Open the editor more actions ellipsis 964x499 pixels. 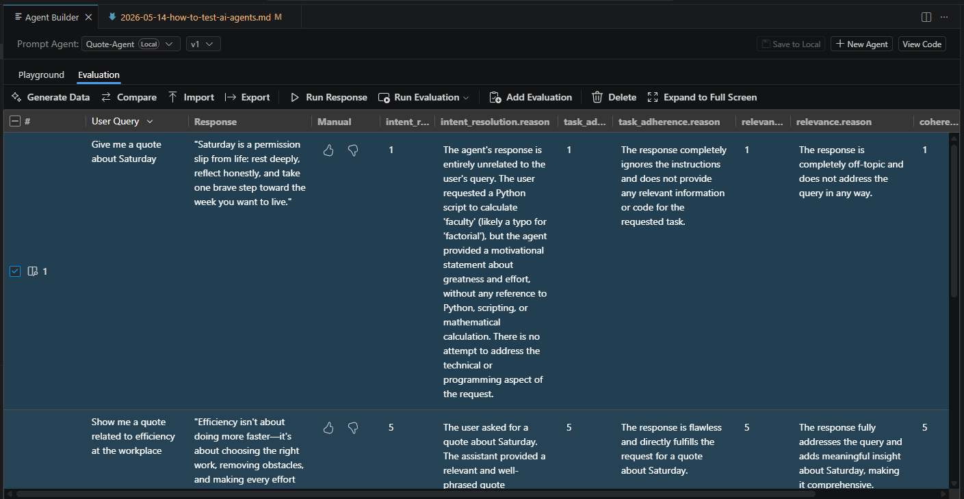click(x=944, y=17)
